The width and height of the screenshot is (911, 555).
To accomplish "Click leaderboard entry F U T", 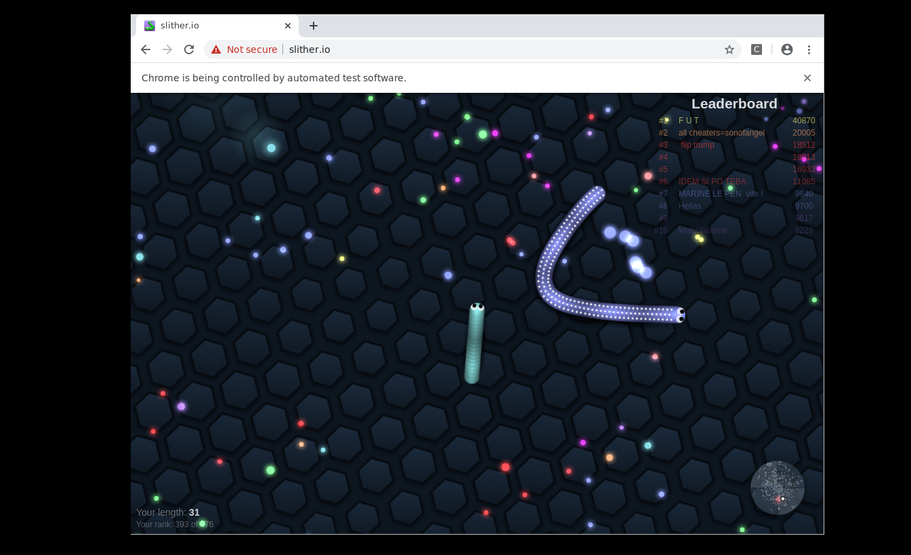I will point(689,121).
